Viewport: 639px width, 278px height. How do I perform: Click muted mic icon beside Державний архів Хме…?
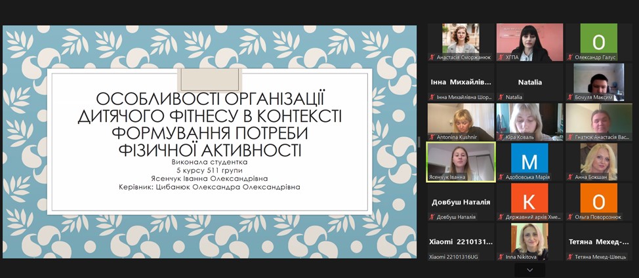point(501,217)
